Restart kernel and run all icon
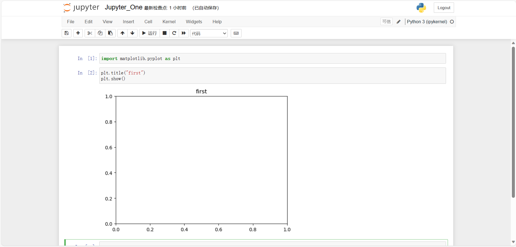 pos(184,33)
